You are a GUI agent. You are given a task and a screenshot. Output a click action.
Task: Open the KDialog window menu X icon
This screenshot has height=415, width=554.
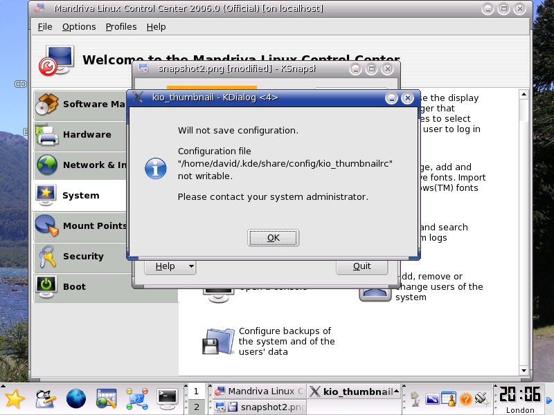click(x=138, y=97)
